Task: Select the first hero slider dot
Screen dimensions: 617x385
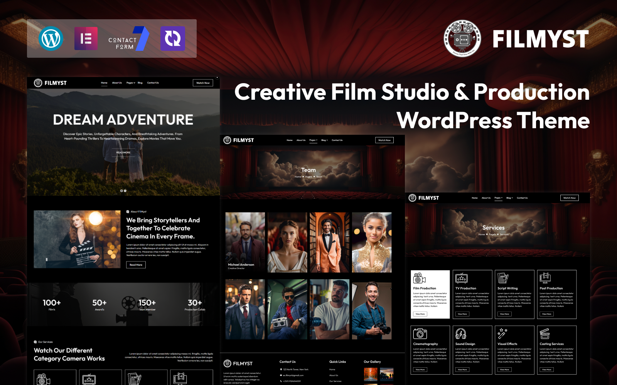Action: tap(121, 191)
